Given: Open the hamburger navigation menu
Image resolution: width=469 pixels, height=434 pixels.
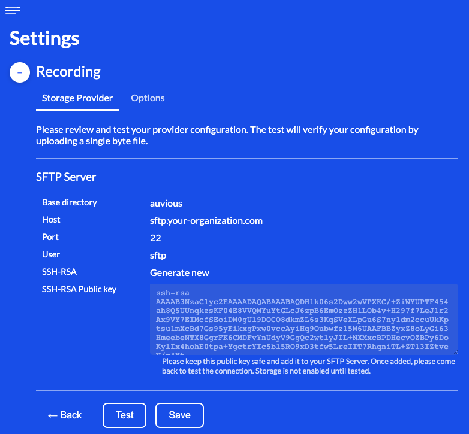Looking at the screenshot, I should coord(13,10).
